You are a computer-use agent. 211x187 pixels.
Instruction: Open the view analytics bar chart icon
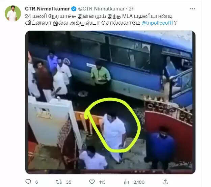point(126,182)
